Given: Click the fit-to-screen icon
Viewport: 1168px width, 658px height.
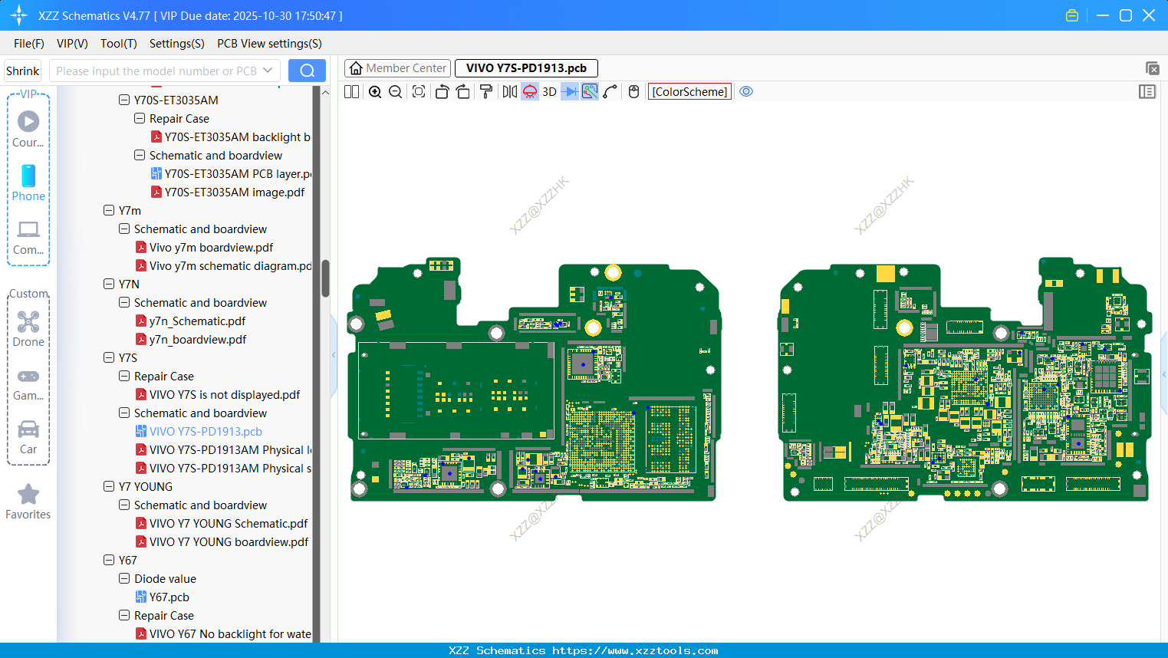Looking at the screenshot, I should point(419,92).
